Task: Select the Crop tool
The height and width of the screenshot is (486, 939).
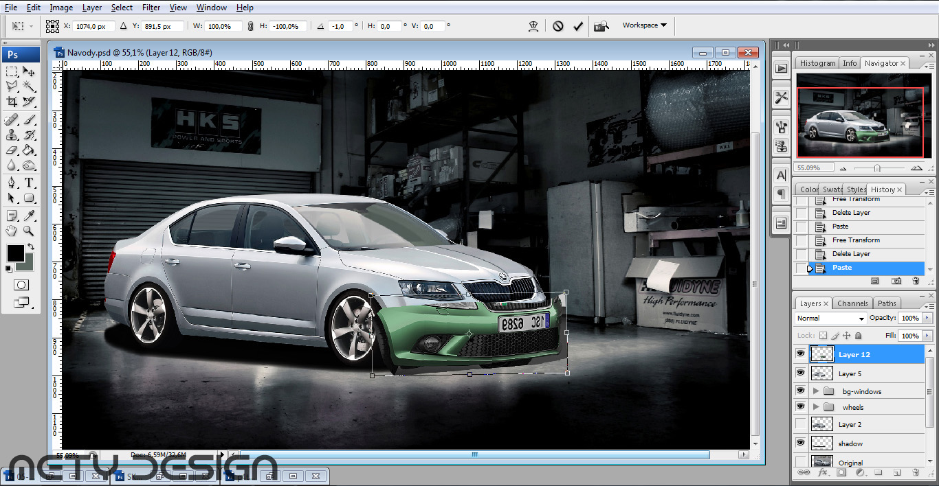Action: click(12, 102)
